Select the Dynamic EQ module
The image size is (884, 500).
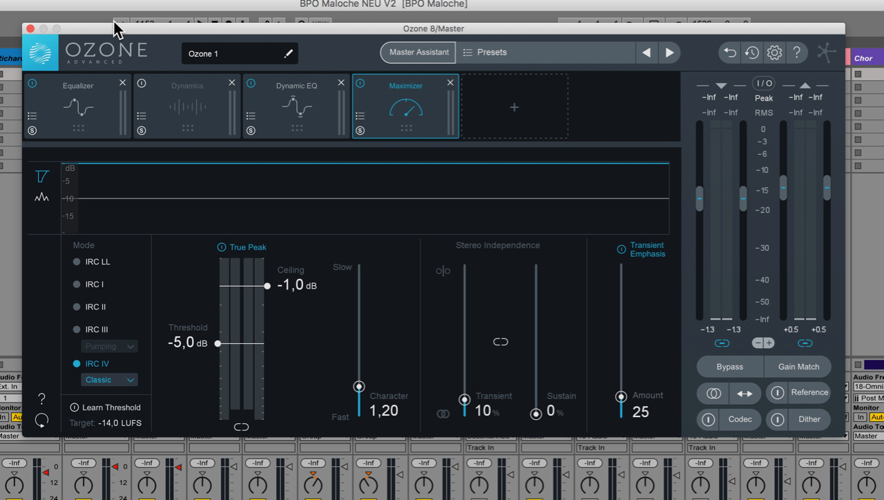pyautogui.click(x=296, y=106)
